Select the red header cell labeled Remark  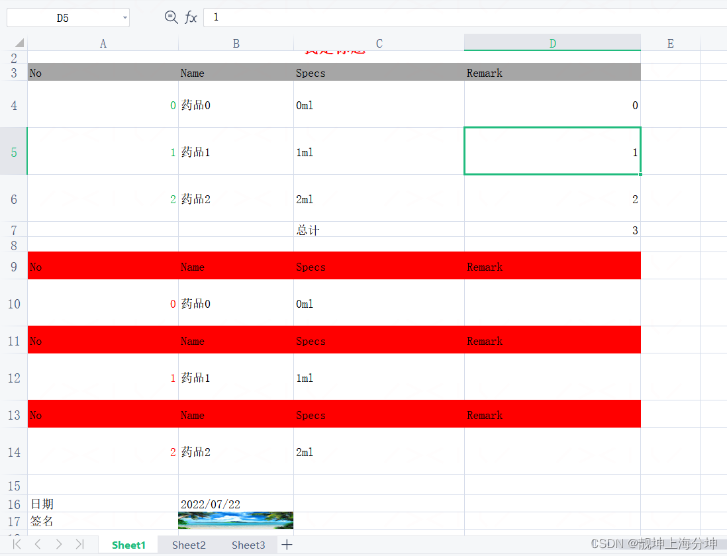click(x=552, y=267)
